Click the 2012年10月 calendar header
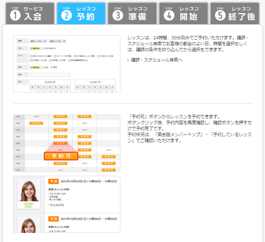Image resolution: width=265 pixels, height=242 pixels. (51, 82)
